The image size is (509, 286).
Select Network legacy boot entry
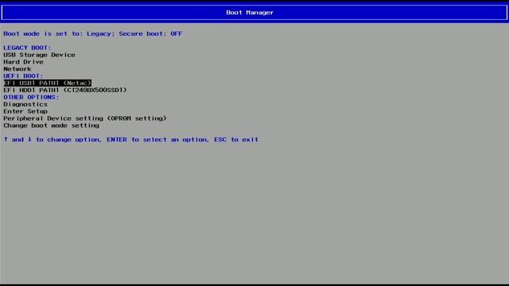click(x=17, y=69)
